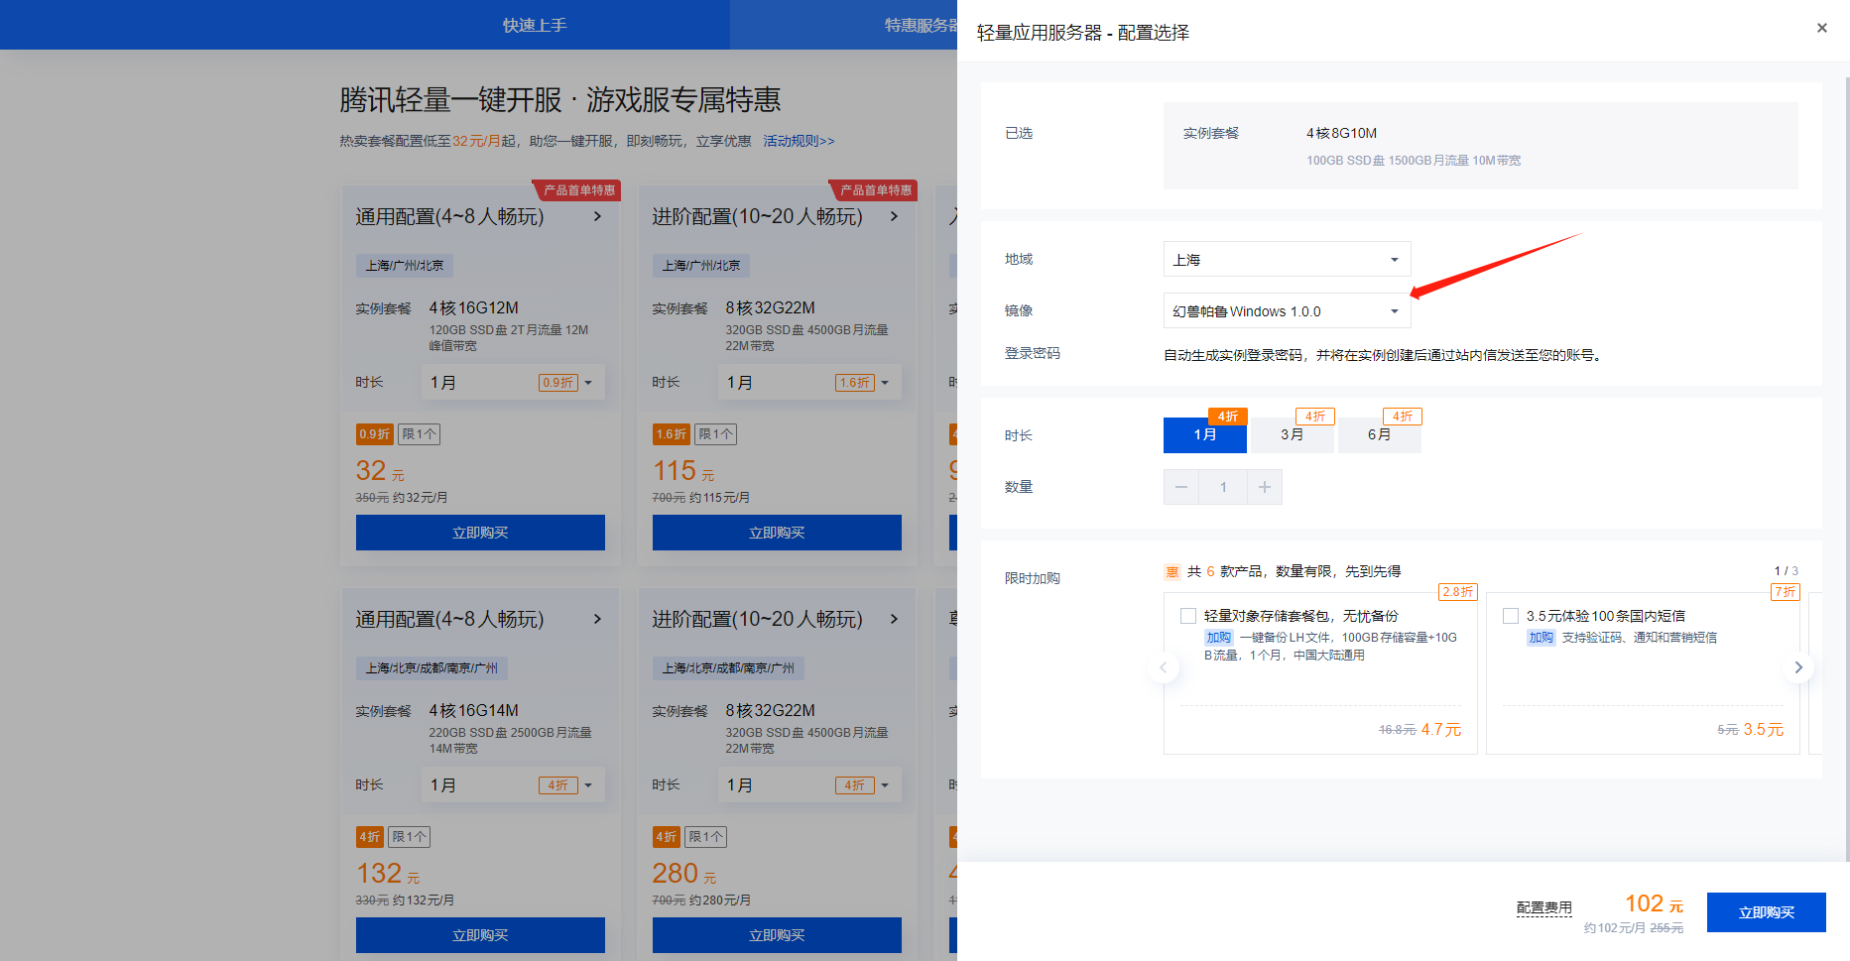Click the 3.5元 price of SMS add-on

pos(1763,730)
